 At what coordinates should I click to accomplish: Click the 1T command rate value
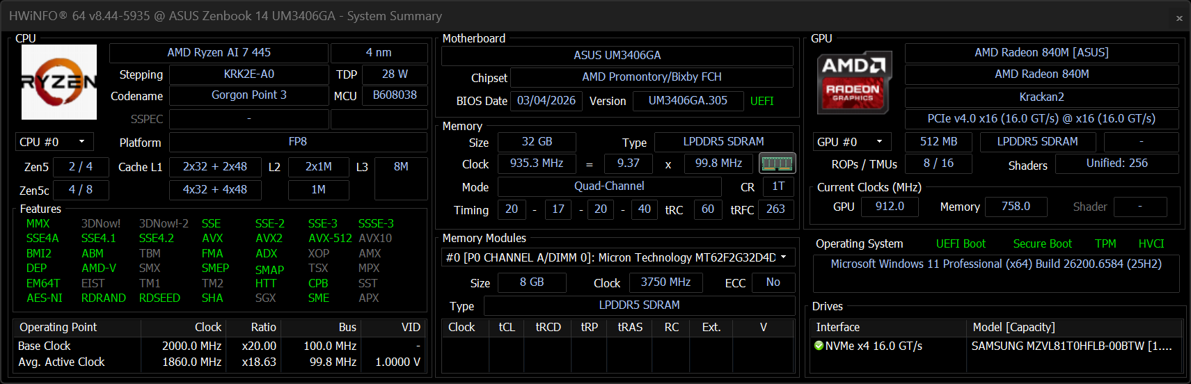[778, 186]
